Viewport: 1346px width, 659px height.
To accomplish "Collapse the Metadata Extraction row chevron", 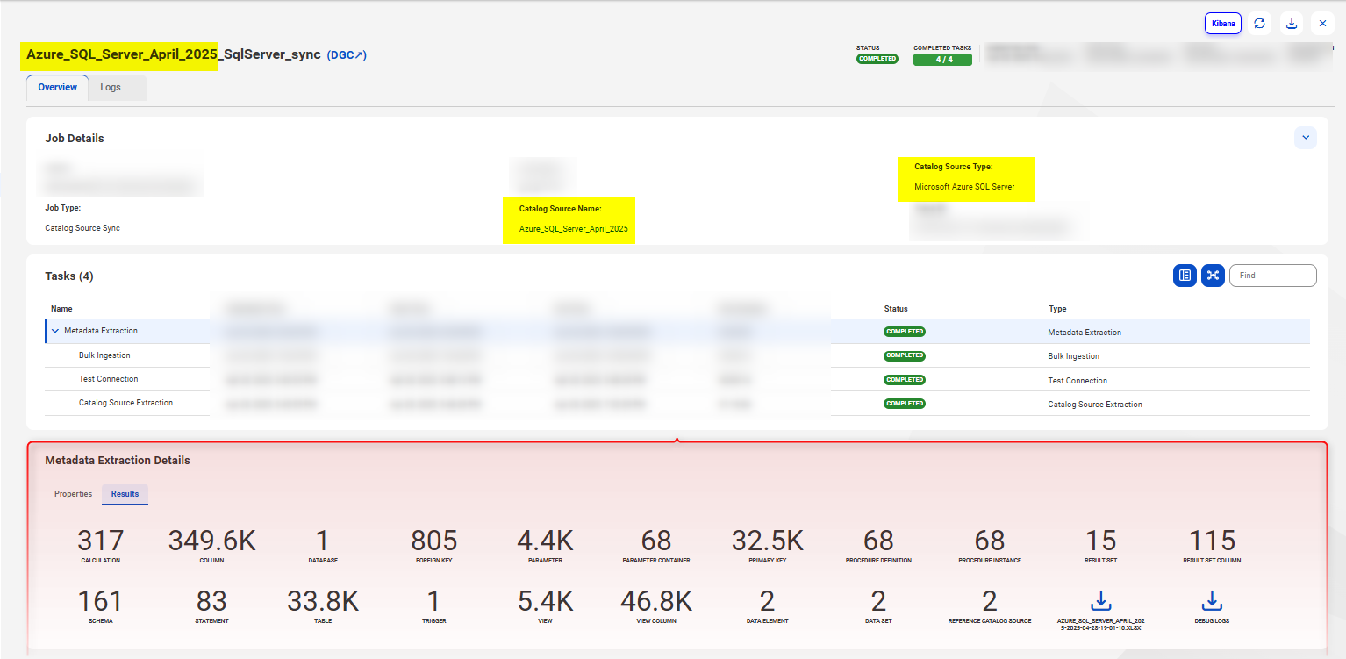I will pyautogui.click(x=55, y=331).
